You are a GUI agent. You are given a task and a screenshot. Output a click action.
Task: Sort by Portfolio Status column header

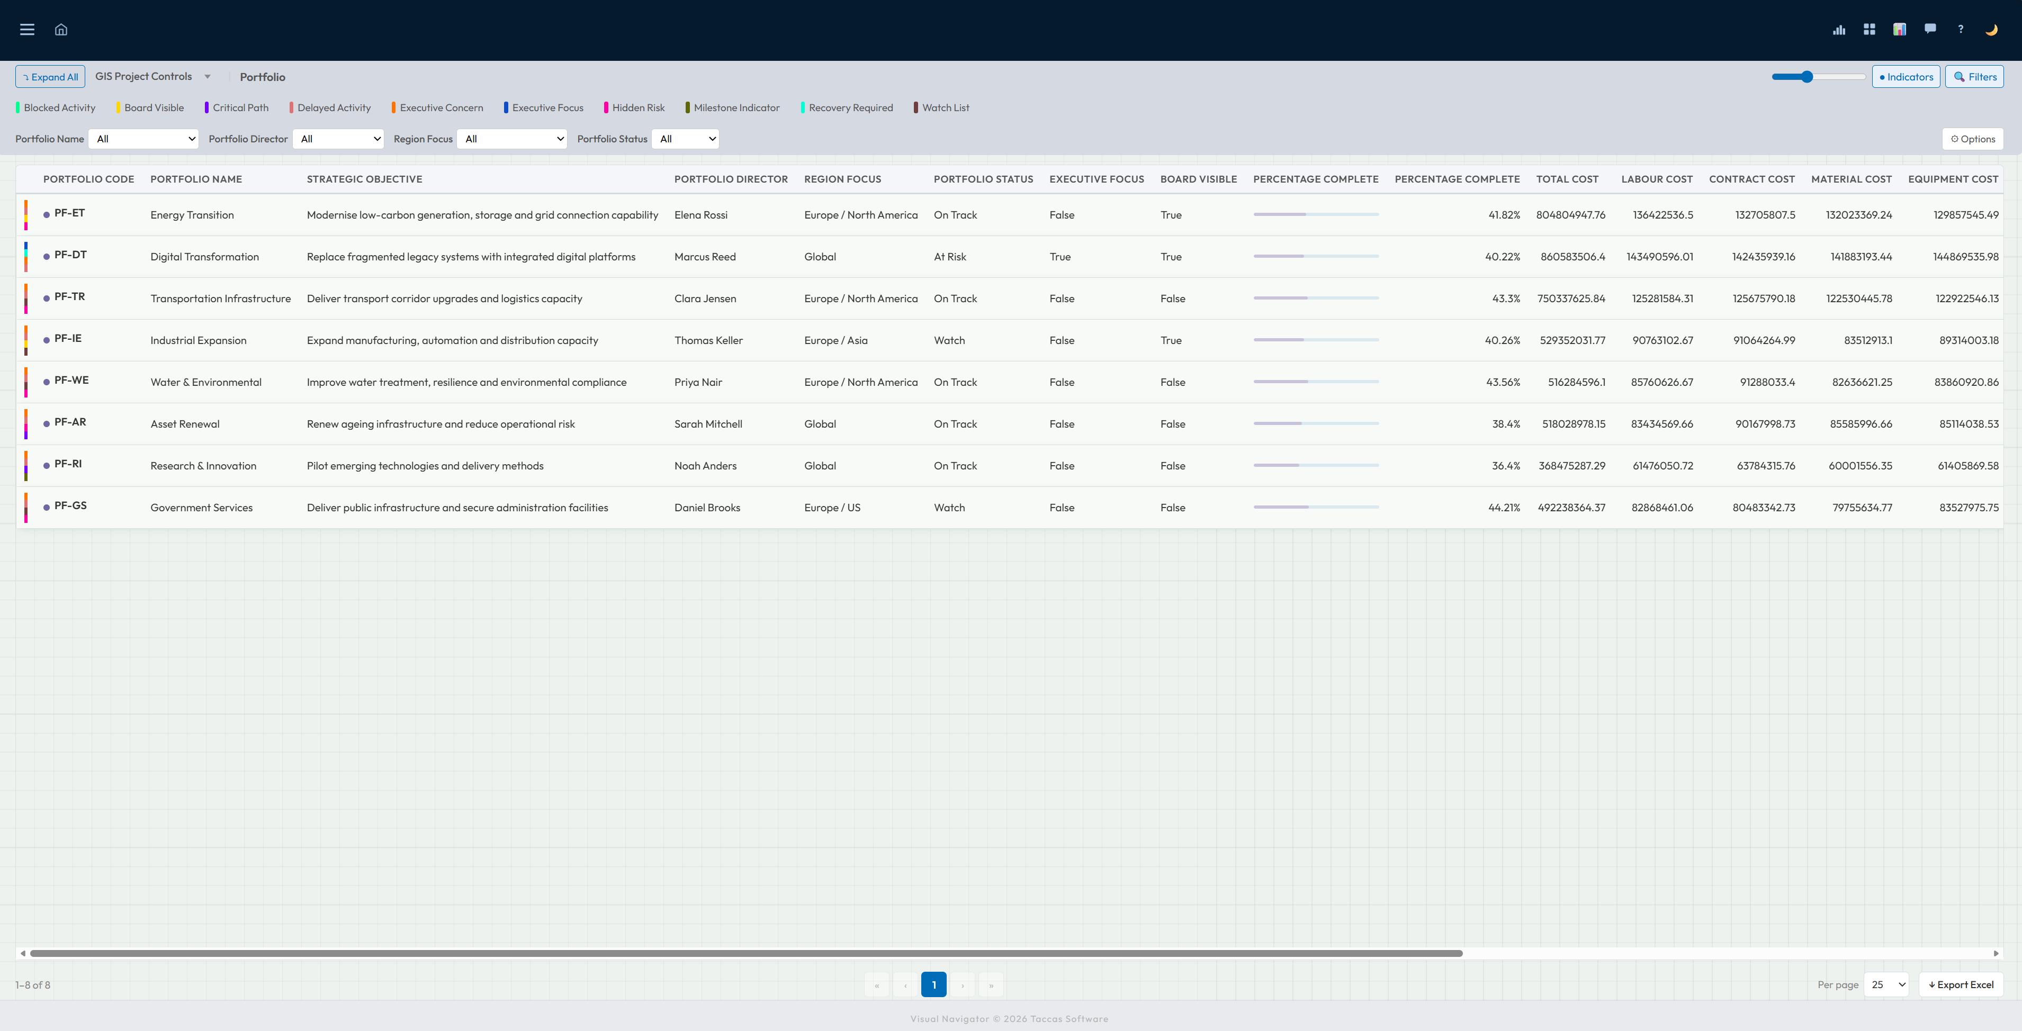click(x=984, y=179)
